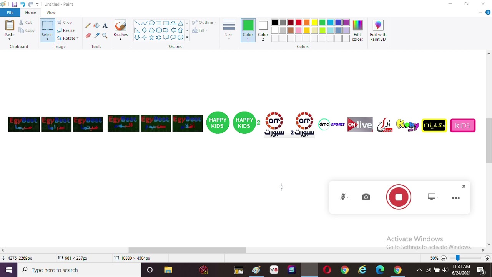Activate the Color 1 selector

coord(248,30)
